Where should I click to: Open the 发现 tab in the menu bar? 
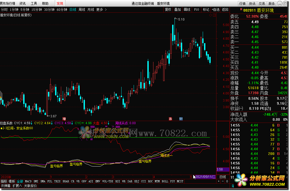[60, 3]
